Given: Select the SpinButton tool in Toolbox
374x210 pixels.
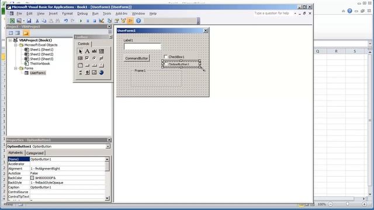Looking at the screenshot, I should click(x=87, y=72).
